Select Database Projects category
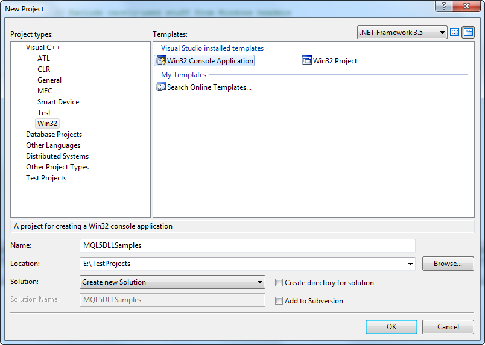This screenshot has width=485, height=345. click(54, 135)
